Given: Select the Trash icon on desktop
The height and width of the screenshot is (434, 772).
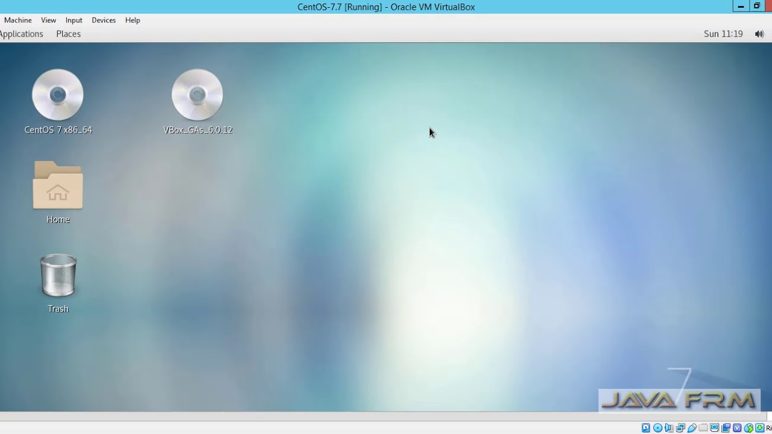Looking at the screenshot, I should tap(58, 275).
